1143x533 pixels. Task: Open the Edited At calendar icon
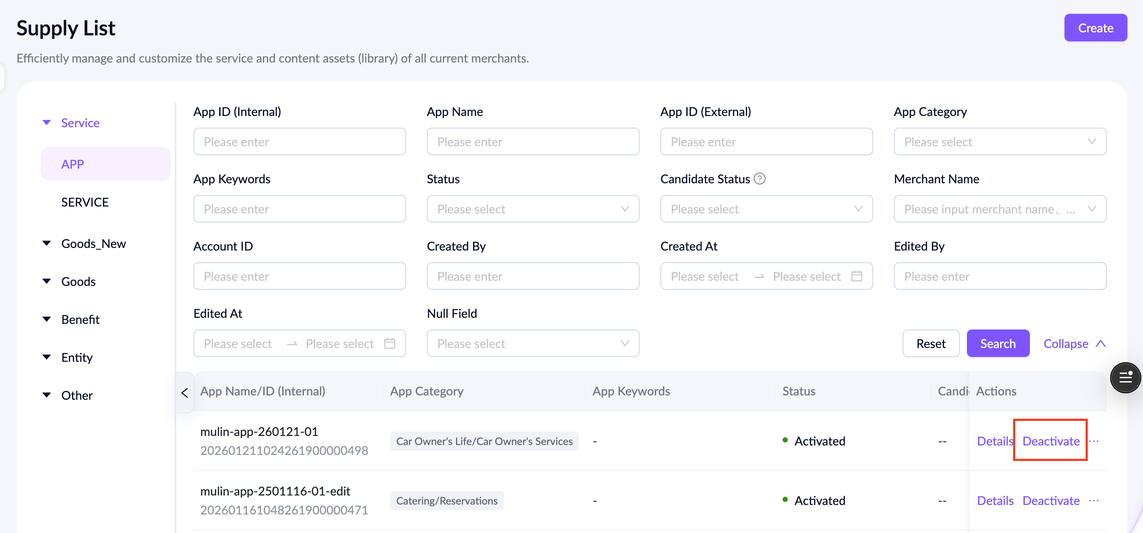tap(390, 343)
